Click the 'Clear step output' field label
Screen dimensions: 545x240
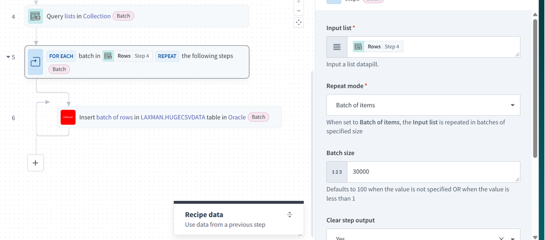350,220
